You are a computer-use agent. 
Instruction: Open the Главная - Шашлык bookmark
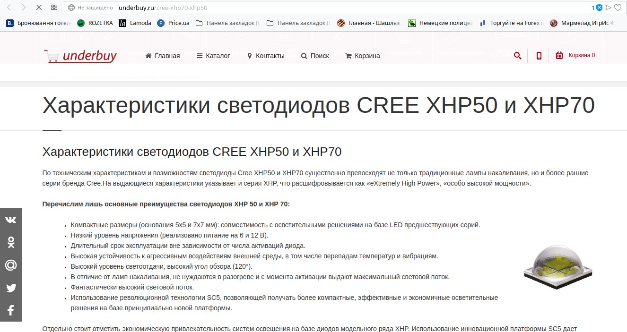[x=370, y=23]
